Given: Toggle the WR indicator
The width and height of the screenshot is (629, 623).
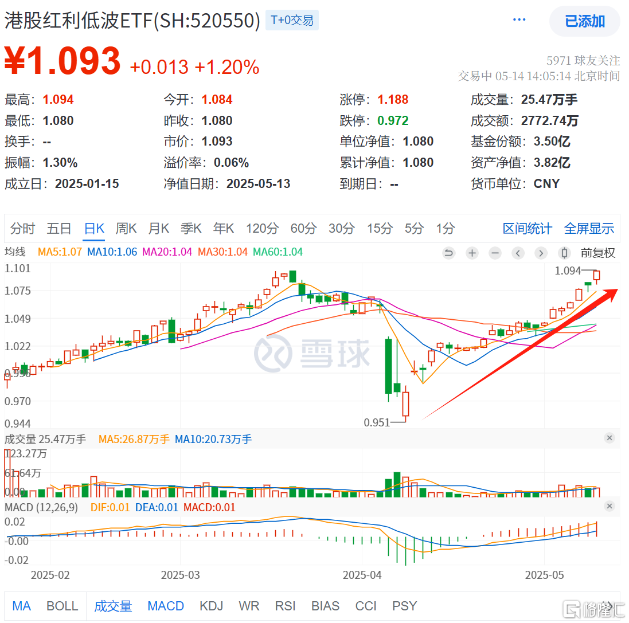Looking at the screenshot, I should (x=249, y=606).
